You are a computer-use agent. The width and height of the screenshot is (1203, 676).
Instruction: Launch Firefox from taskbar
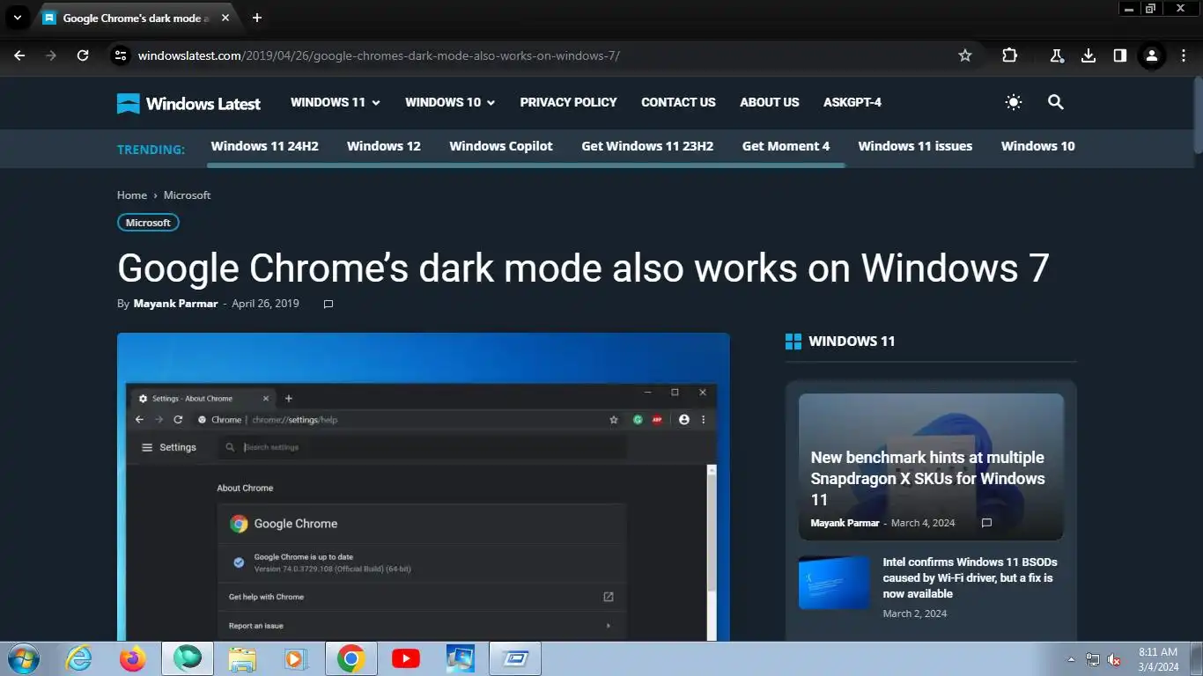(133, 658)
